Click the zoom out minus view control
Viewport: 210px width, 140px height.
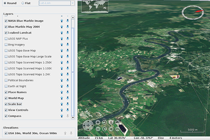[98, 129]
